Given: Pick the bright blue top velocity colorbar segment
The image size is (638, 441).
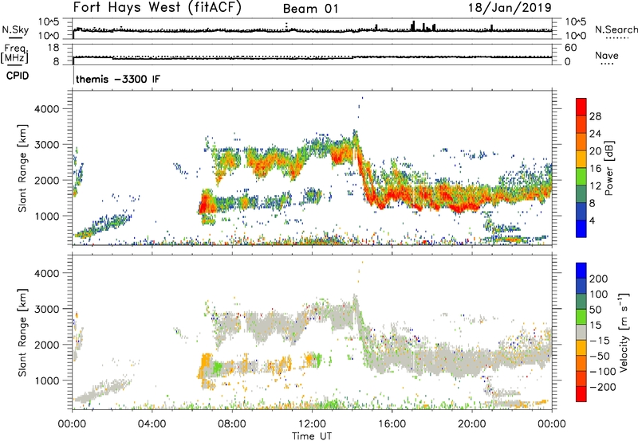Looking at the screenshot, I should click(x=581, y=271).
